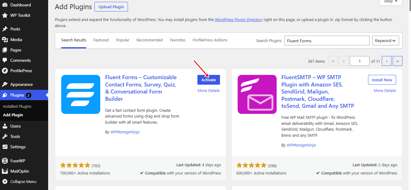Click the Upload Plugin button
Viewport: 411px width, 190px height.
tap(111, 7)
